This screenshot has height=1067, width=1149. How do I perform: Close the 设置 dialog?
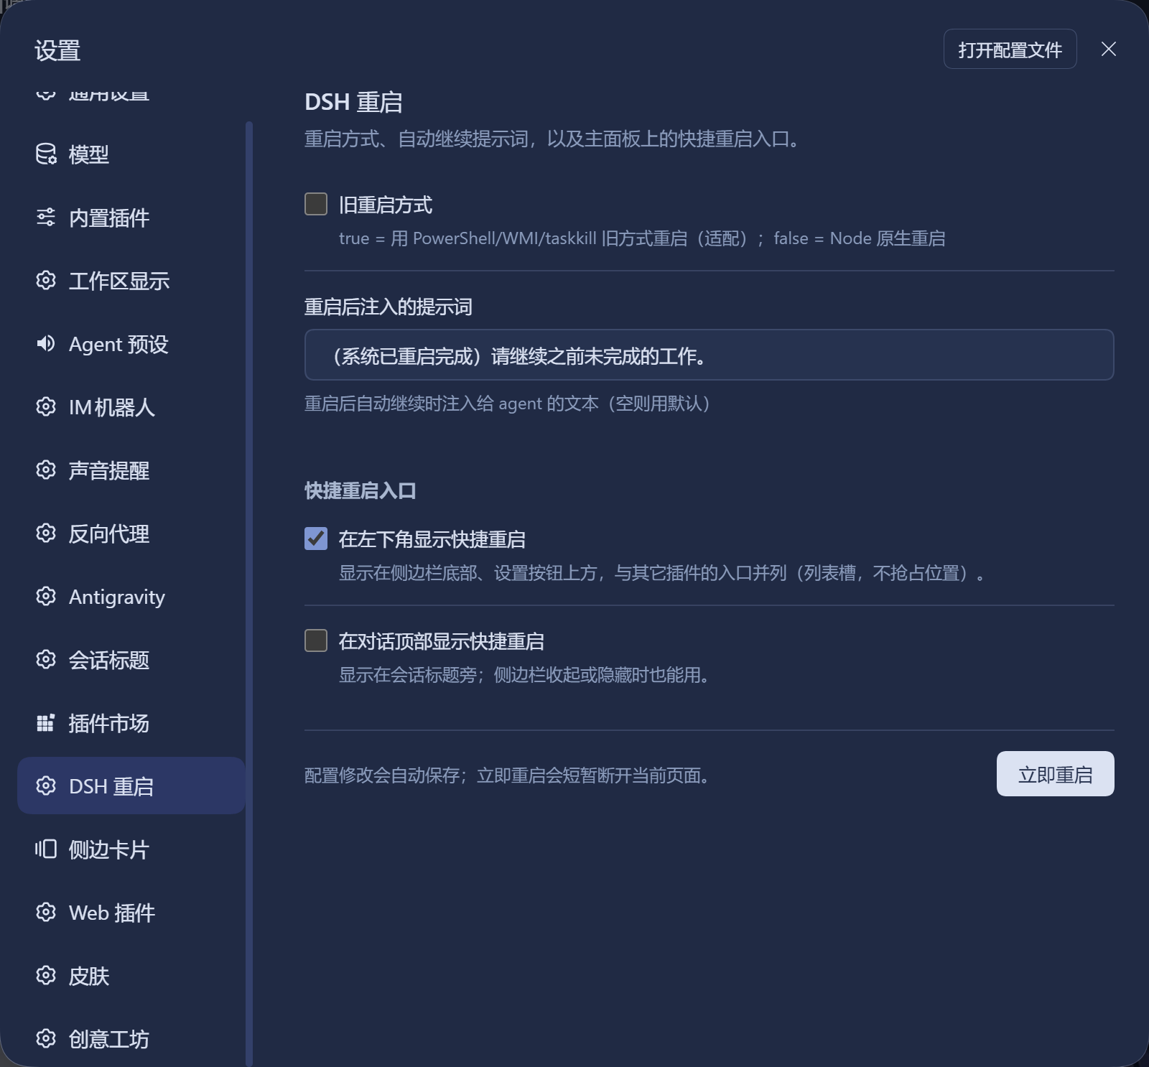[x=1109, y=49]
